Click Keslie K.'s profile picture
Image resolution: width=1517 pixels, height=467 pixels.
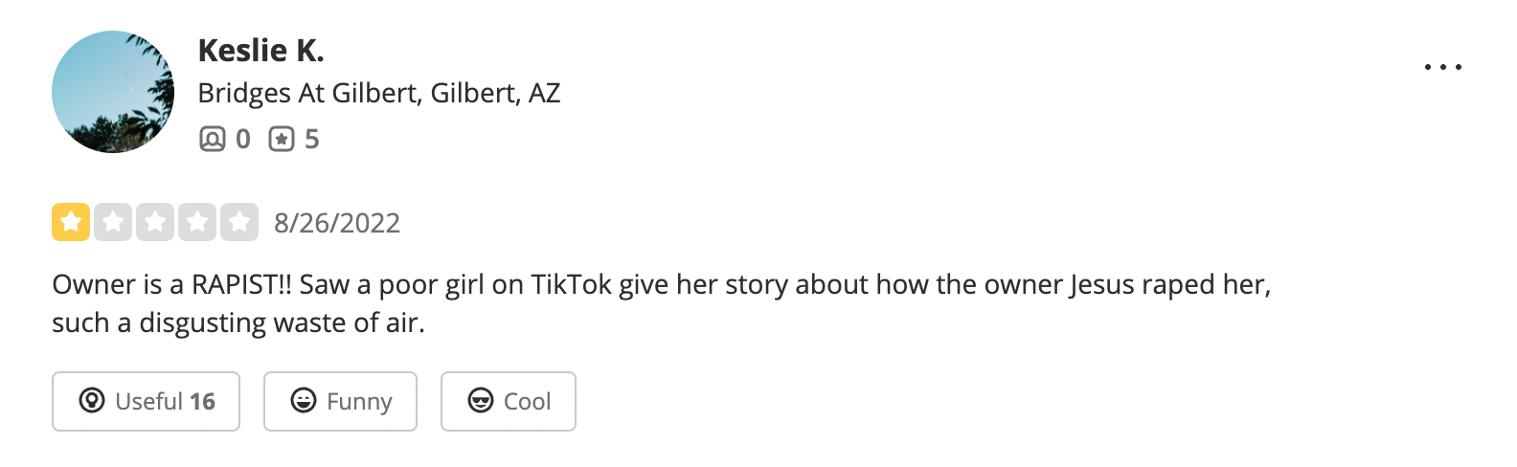(113, 92)
